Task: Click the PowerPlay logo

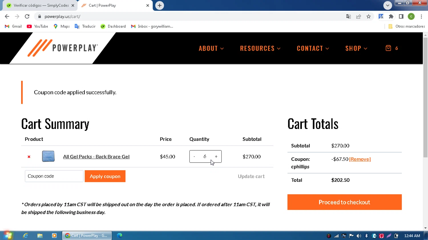Action: click(x=63, y=48)
